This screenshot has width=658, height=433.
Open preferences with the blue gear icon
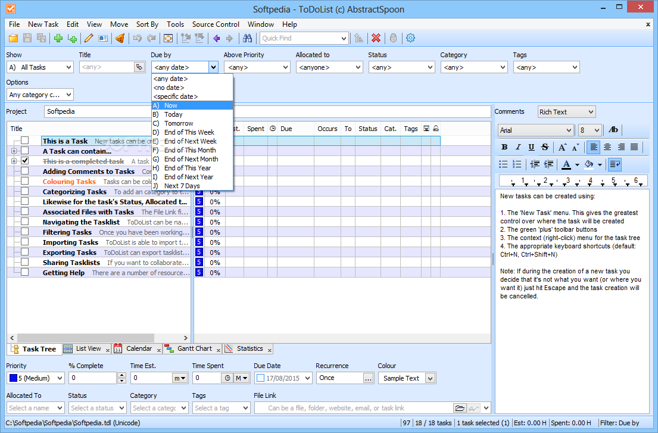click(410, 38)
